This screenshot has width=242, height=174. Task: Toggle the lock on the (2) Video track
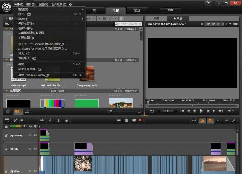coord(6,171)
